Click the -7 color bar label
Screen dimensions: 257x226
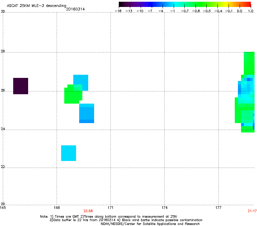150,11
